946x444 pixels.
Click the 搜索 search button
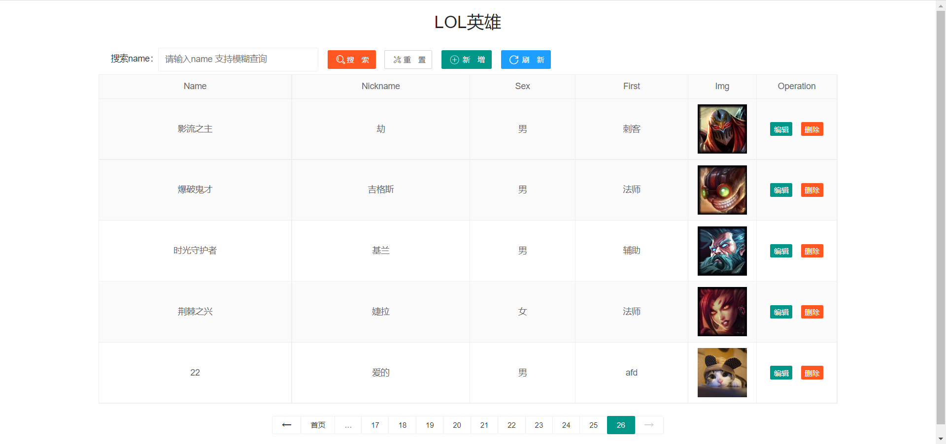coord(352,60)
